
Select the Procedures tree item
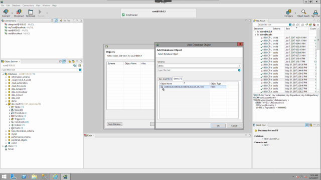(x=19, y=113)
